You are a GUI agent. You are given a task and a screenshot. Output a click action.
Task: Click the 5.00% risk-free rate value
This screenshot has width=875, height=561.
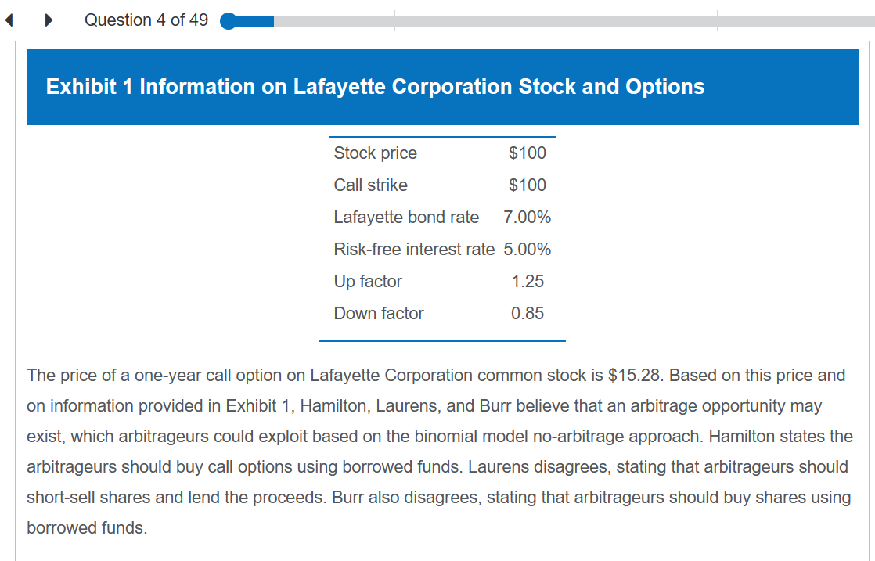tap(527, 250)
